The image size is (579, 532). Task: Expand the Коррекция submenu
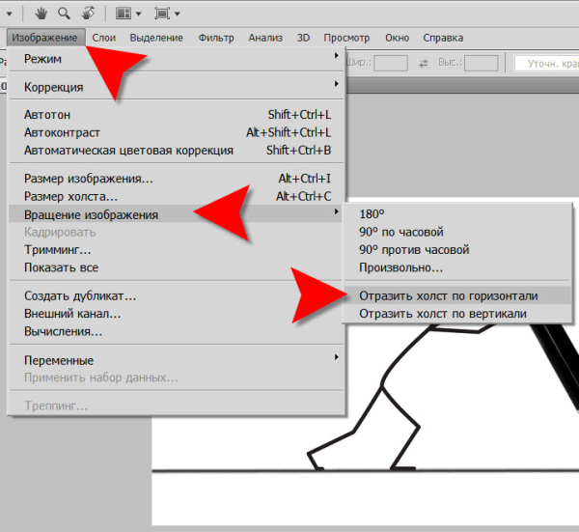[337, 84]
